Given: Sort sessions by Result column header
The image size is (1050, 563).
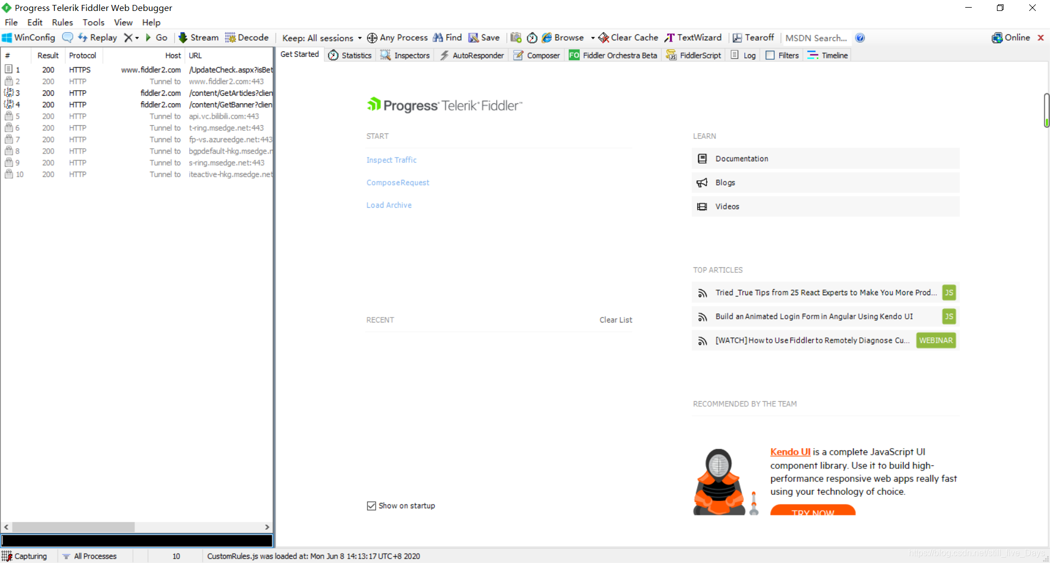Looking at the screenshot, I should (48, 55).
